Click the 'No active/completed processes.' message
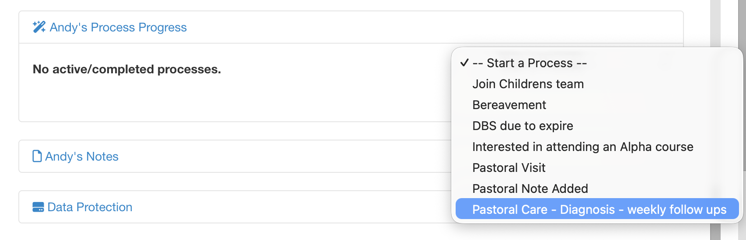 pos(127,69)
